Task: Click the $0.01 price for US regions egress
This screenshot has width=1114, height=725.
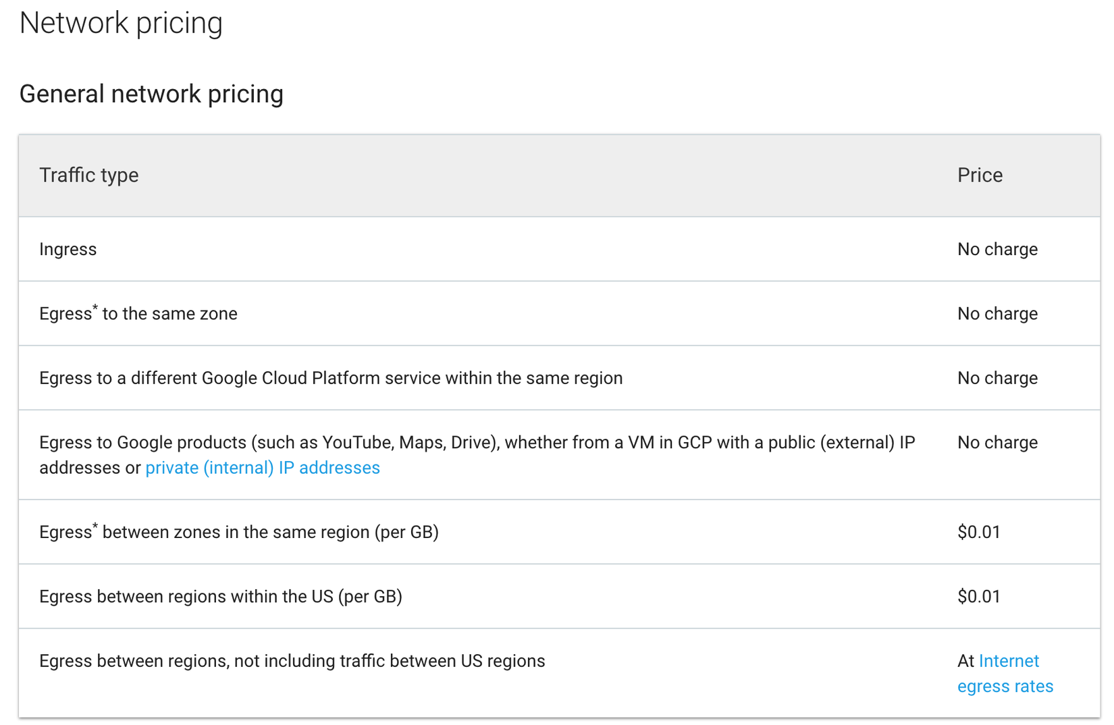Action: tap(979, 597)
